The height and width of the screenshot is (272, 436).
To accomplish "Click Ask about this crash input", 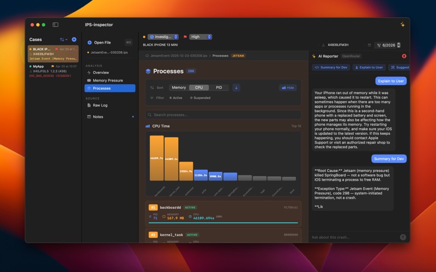I will tap(355, 237).
